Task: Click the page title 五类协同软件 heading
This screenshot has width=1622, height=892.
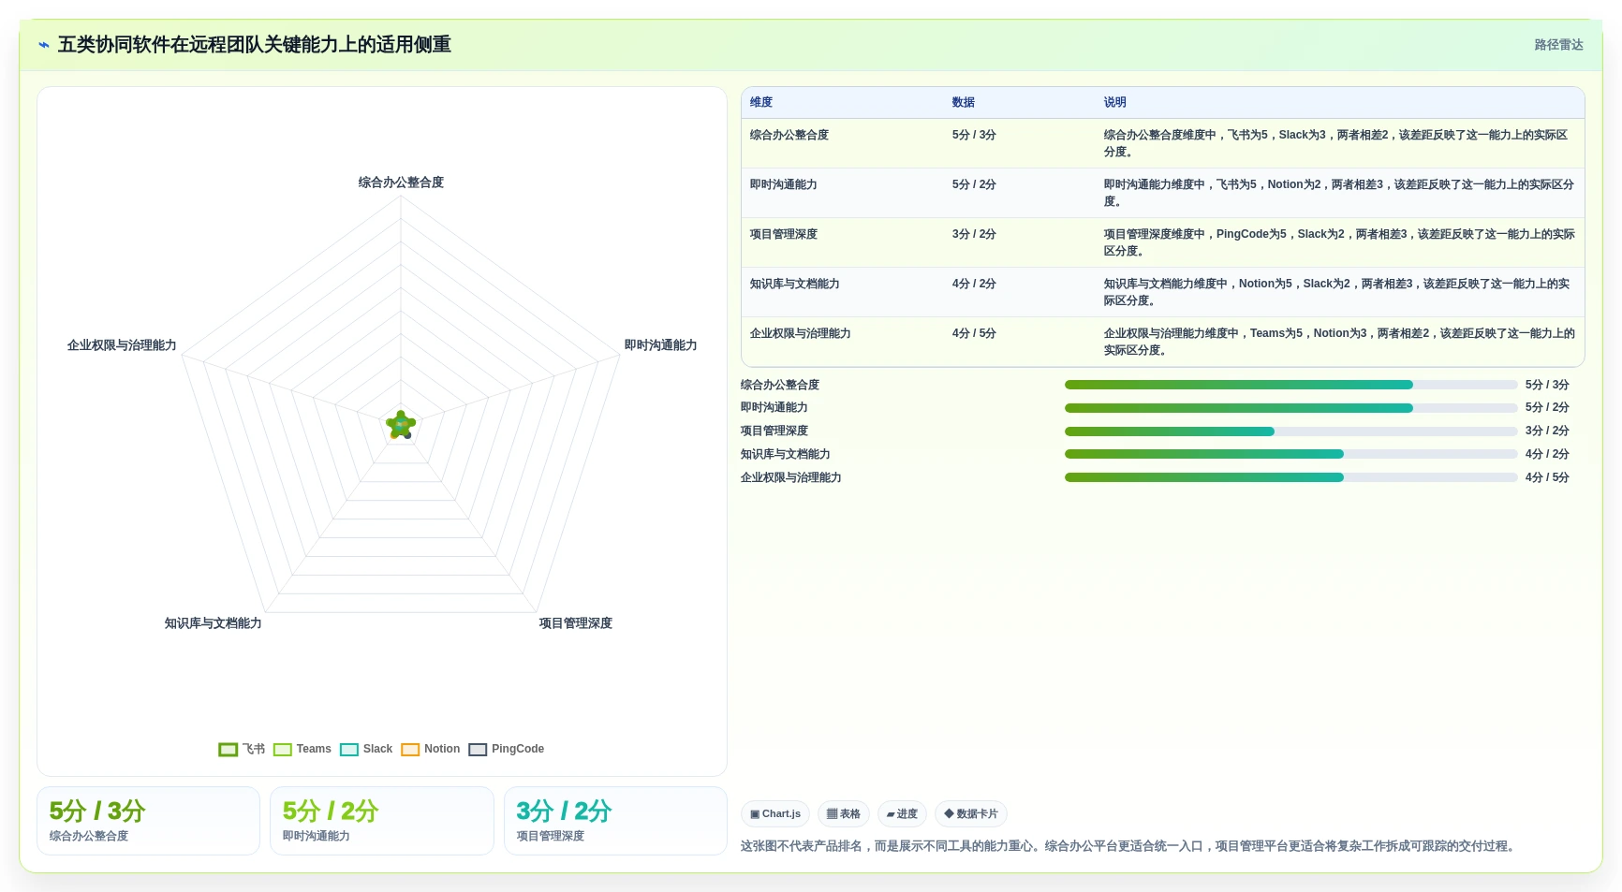Action: coord(255,45)
